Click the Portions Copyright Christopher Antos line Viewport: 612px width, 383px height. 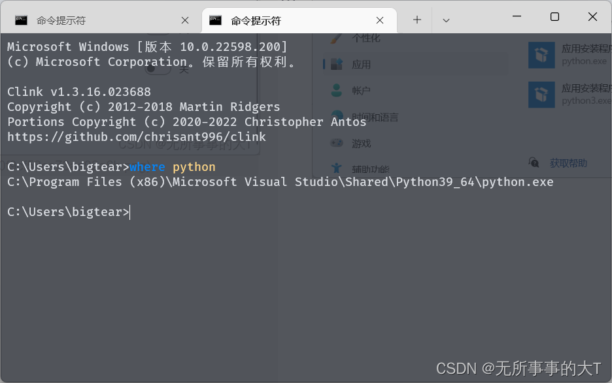coord(186,122)
